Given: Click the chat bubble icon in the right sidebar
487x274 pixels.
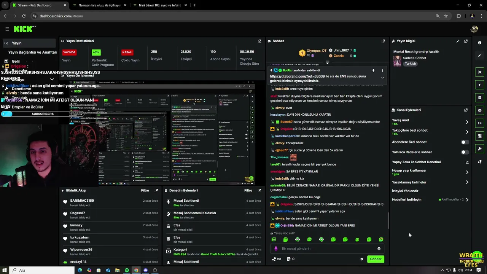Looking at the screenshot, I should pyautogui.click(x=479, y=110).
